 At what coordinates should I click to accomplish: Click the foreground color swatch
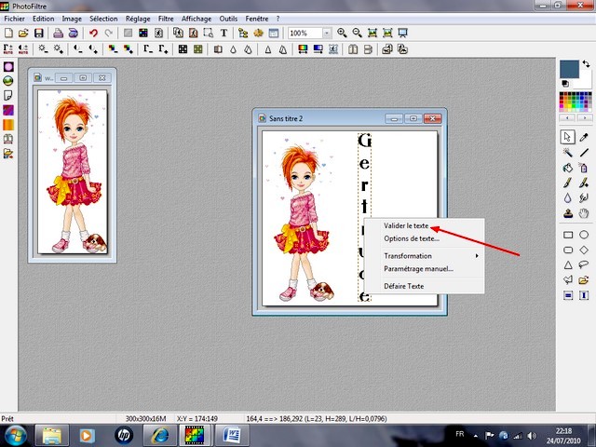[x=569, y=69]
